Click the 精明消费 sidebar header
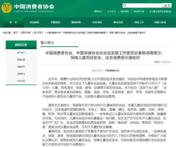Viewport: 176px width, 147px height. [21, 45]
